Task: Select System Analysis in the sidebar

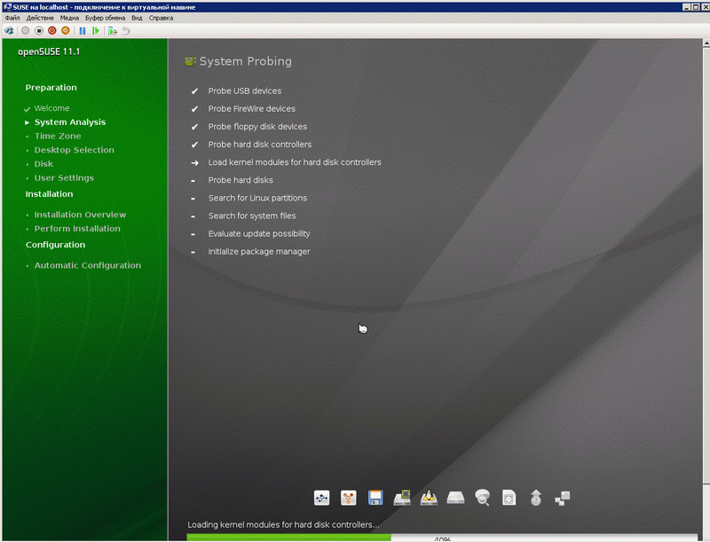Action: tap(70, 122)
